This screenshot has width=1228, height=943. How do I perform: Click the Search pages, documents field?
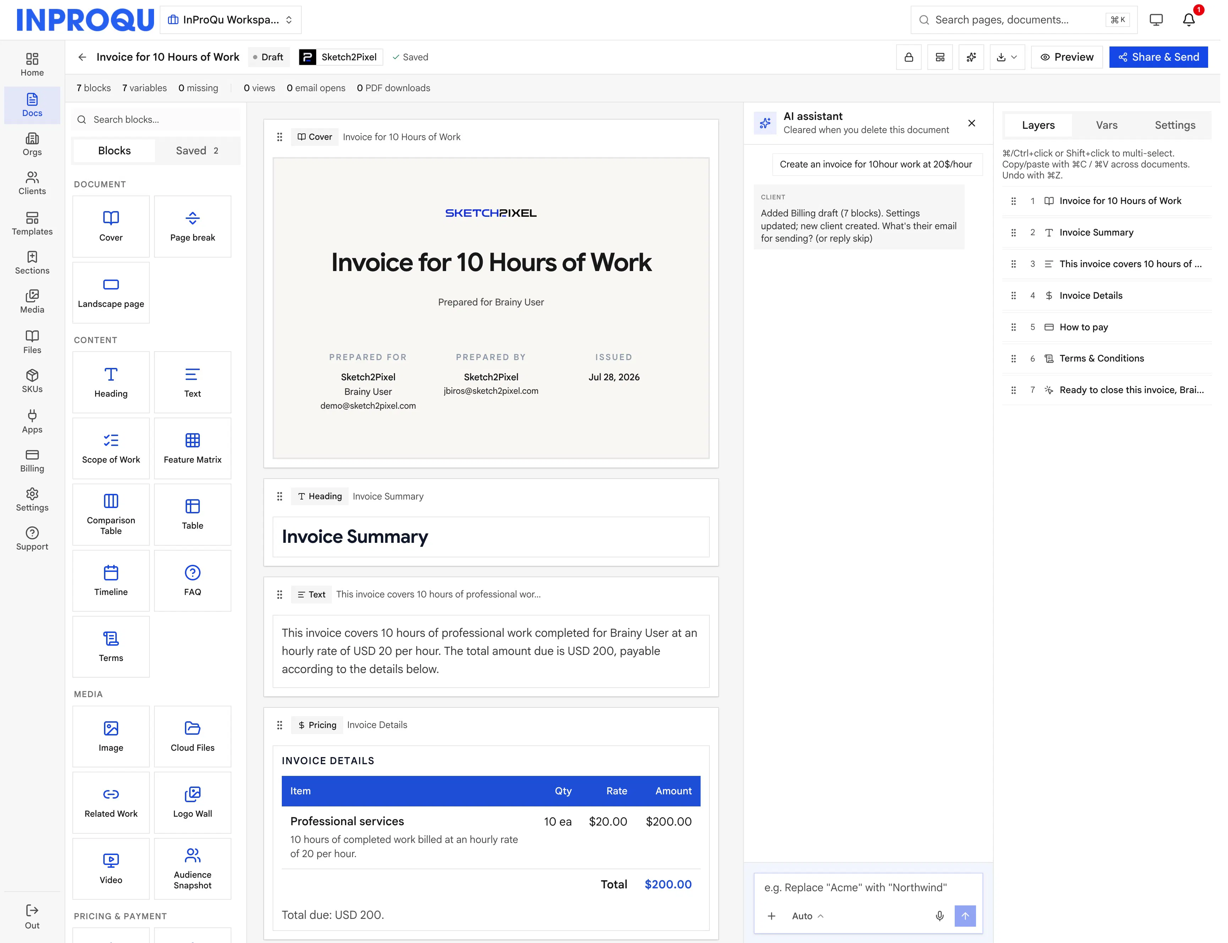pyautogui.click(x=1024, y=20)
